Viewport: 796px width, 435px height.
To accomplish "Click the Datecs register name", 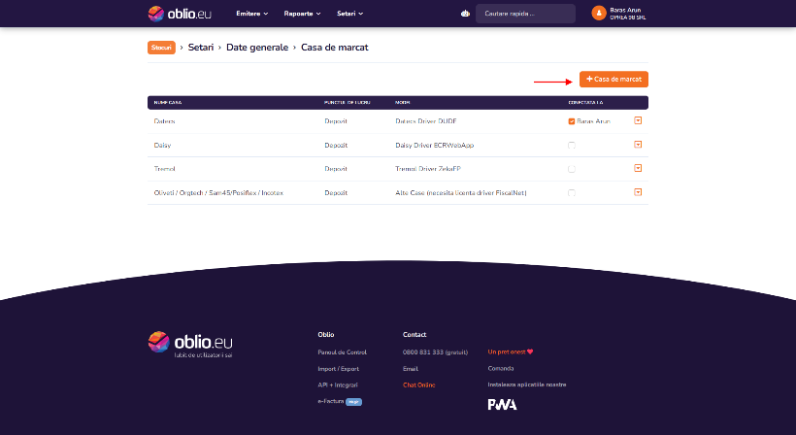I will [164, 121].
